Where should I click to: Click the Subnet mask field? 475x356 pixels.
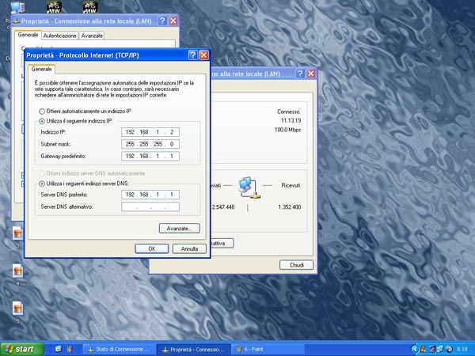point(150,144)
